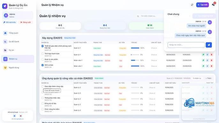The height and width of the screenshot is (123, 219).
Task: Click green action icon on Tích hợp thanh toán row
Action: [x=203, y=55]
